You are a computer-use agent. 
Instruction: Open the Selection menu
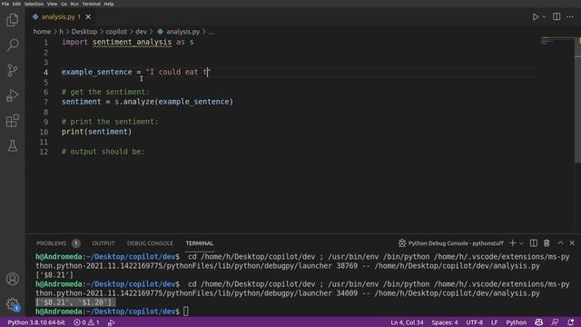pos(34,4)
